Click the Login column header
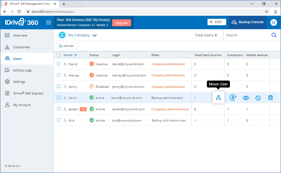Screen dimensions: 281x173 116,55
